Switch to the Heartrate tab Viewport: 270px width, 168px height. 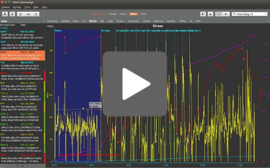point(133,21)
